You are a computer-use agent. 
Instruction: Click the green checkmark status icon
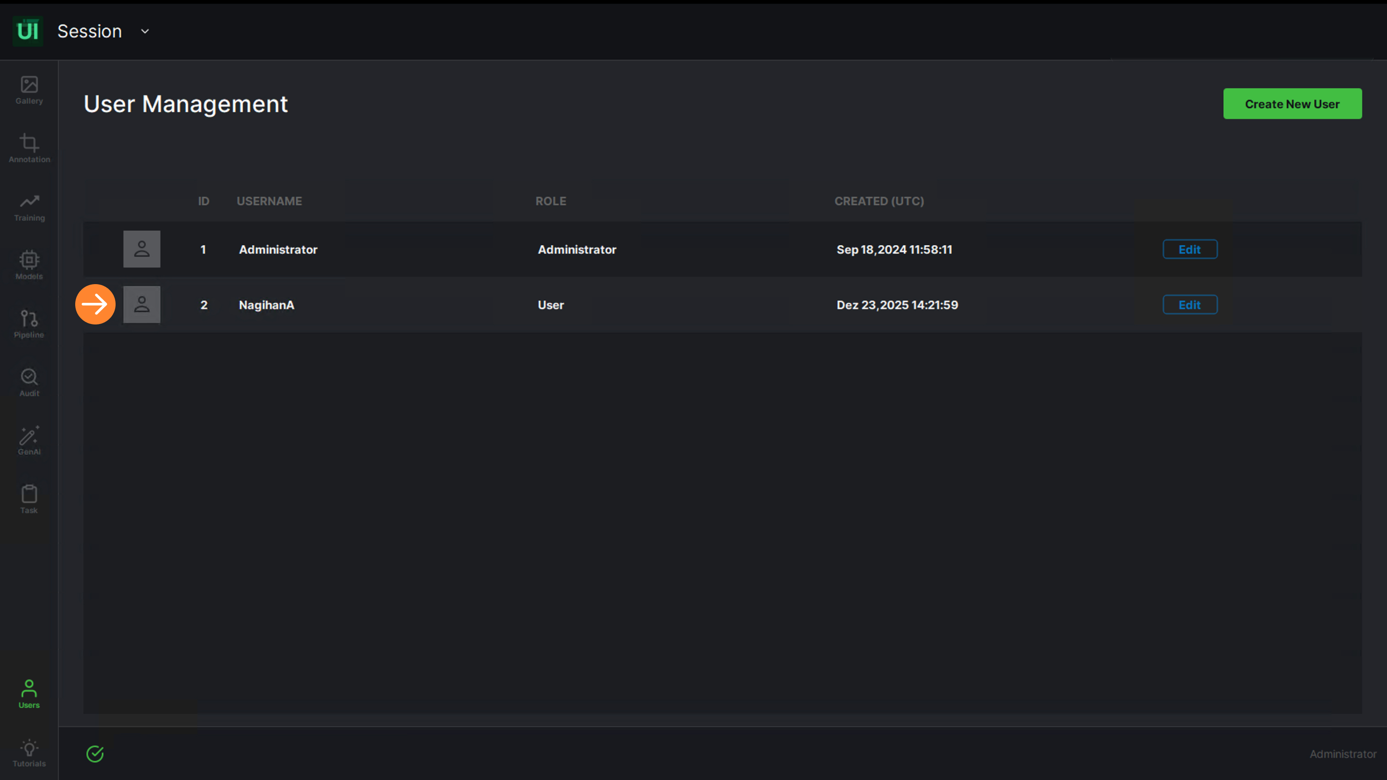(x=95, y=753)
